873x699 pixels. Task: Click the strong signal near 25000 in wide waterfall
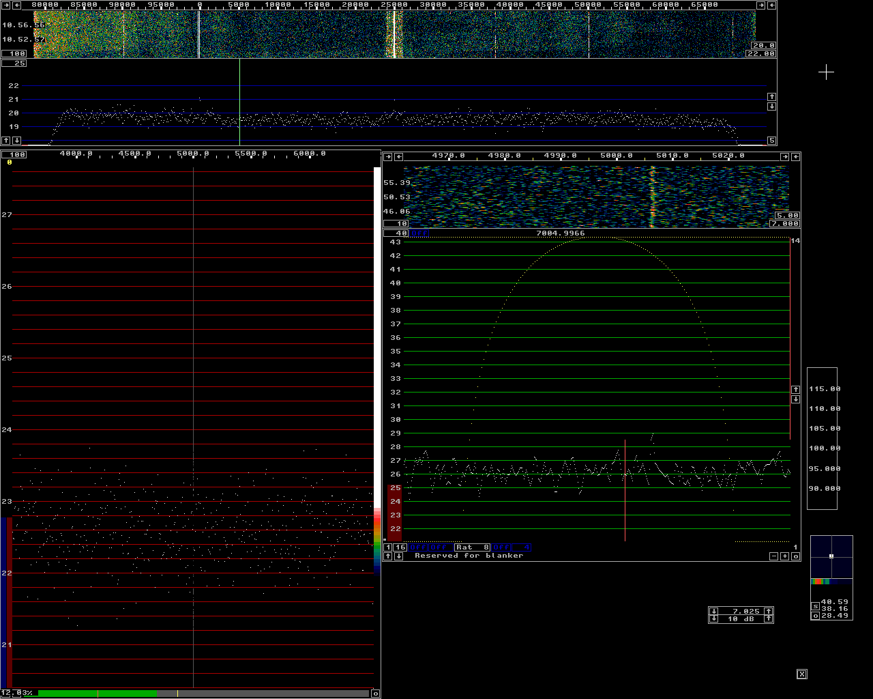394,34
